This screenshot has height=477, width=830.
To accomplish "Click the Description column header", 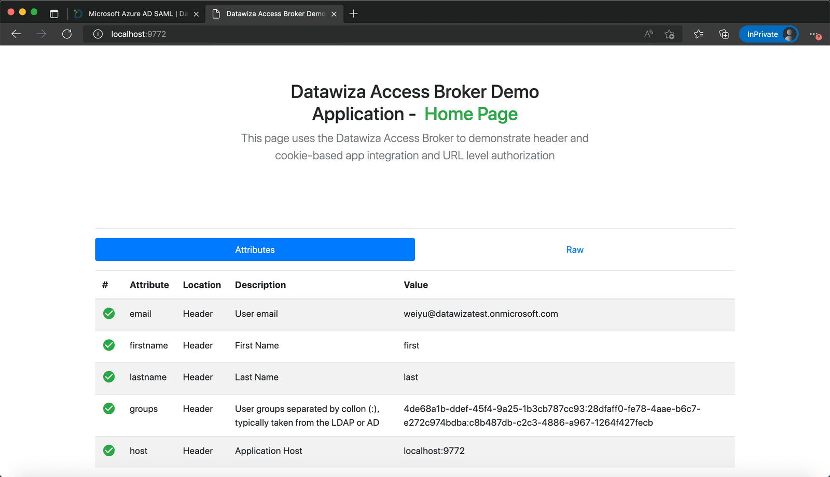I will click(260, 285).
